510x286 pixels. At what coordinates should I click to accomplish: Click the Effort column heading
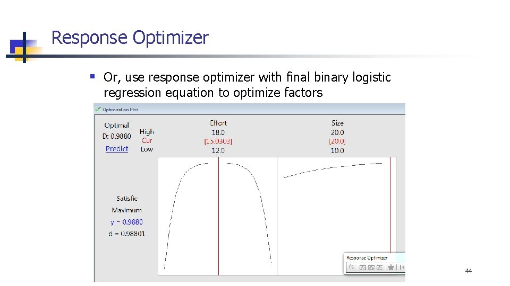click(218, 123)
